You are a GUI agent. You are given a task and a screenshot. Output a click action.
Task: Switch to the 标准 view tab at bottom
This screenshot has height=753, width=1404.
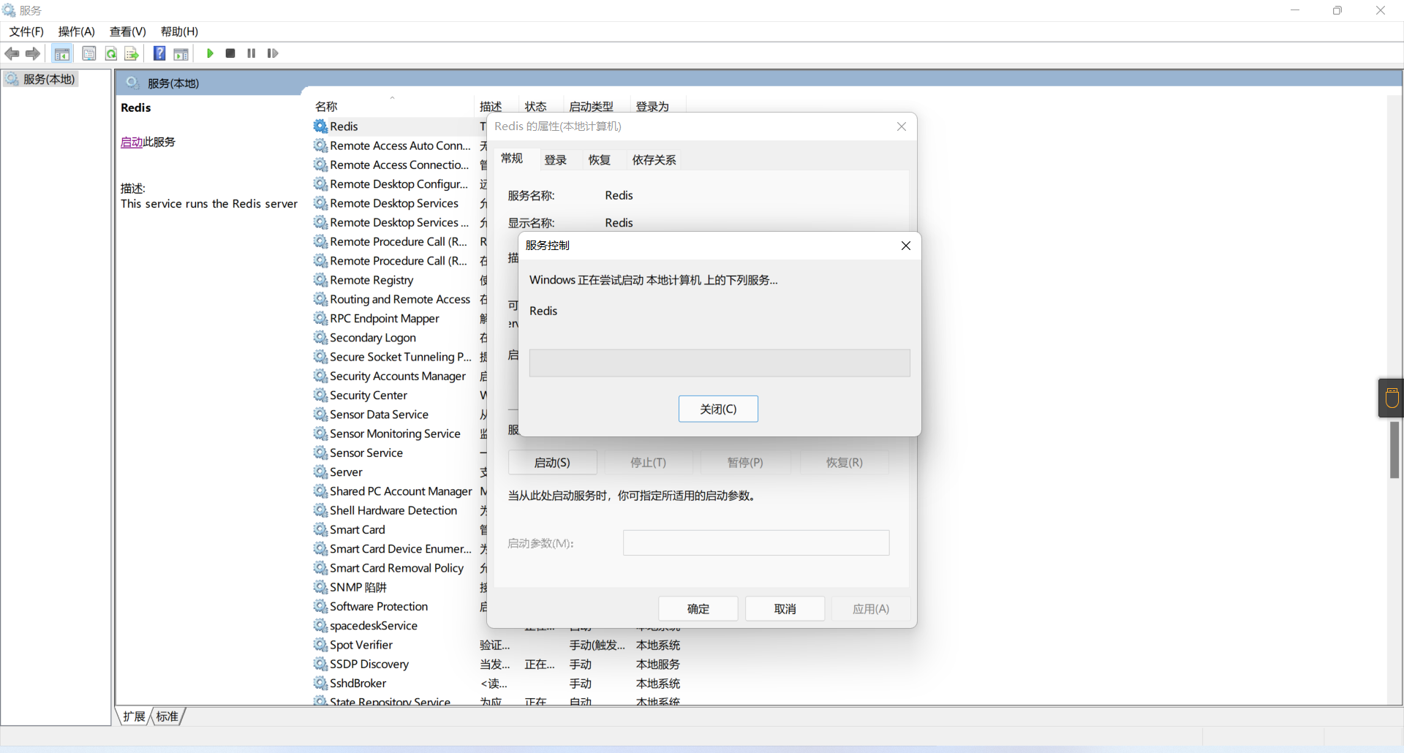click(x=167, y=716)
